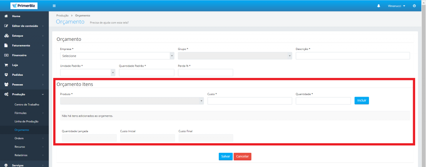Click the Salvar button
The image size is (426, 167).
pyautogui.click(x=225, y=157)
